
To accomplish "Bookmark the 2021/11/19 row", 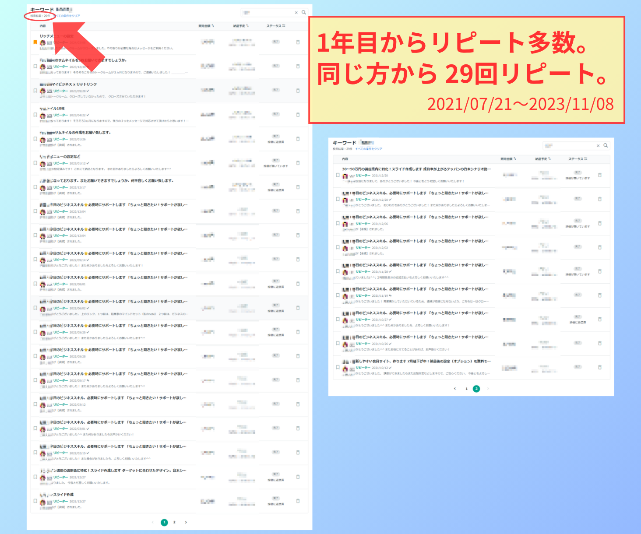I will [x=338, y=295].
